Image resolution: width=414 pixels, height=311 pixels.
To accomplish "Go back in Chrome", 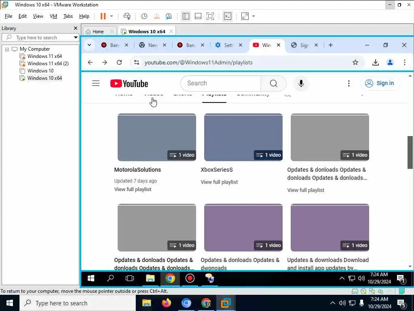I will [x=90, y=62].
